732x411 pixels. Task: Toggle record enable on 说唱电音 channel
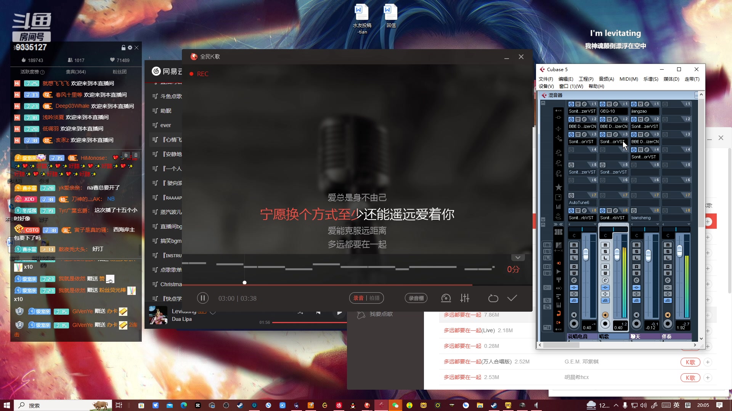(574, 324)
